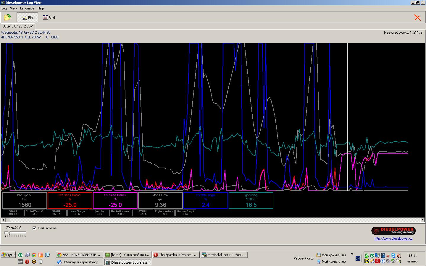Click the red X close log icon
Screen dimensions: 426x266
pyautogui.click(x=417, y=18)
